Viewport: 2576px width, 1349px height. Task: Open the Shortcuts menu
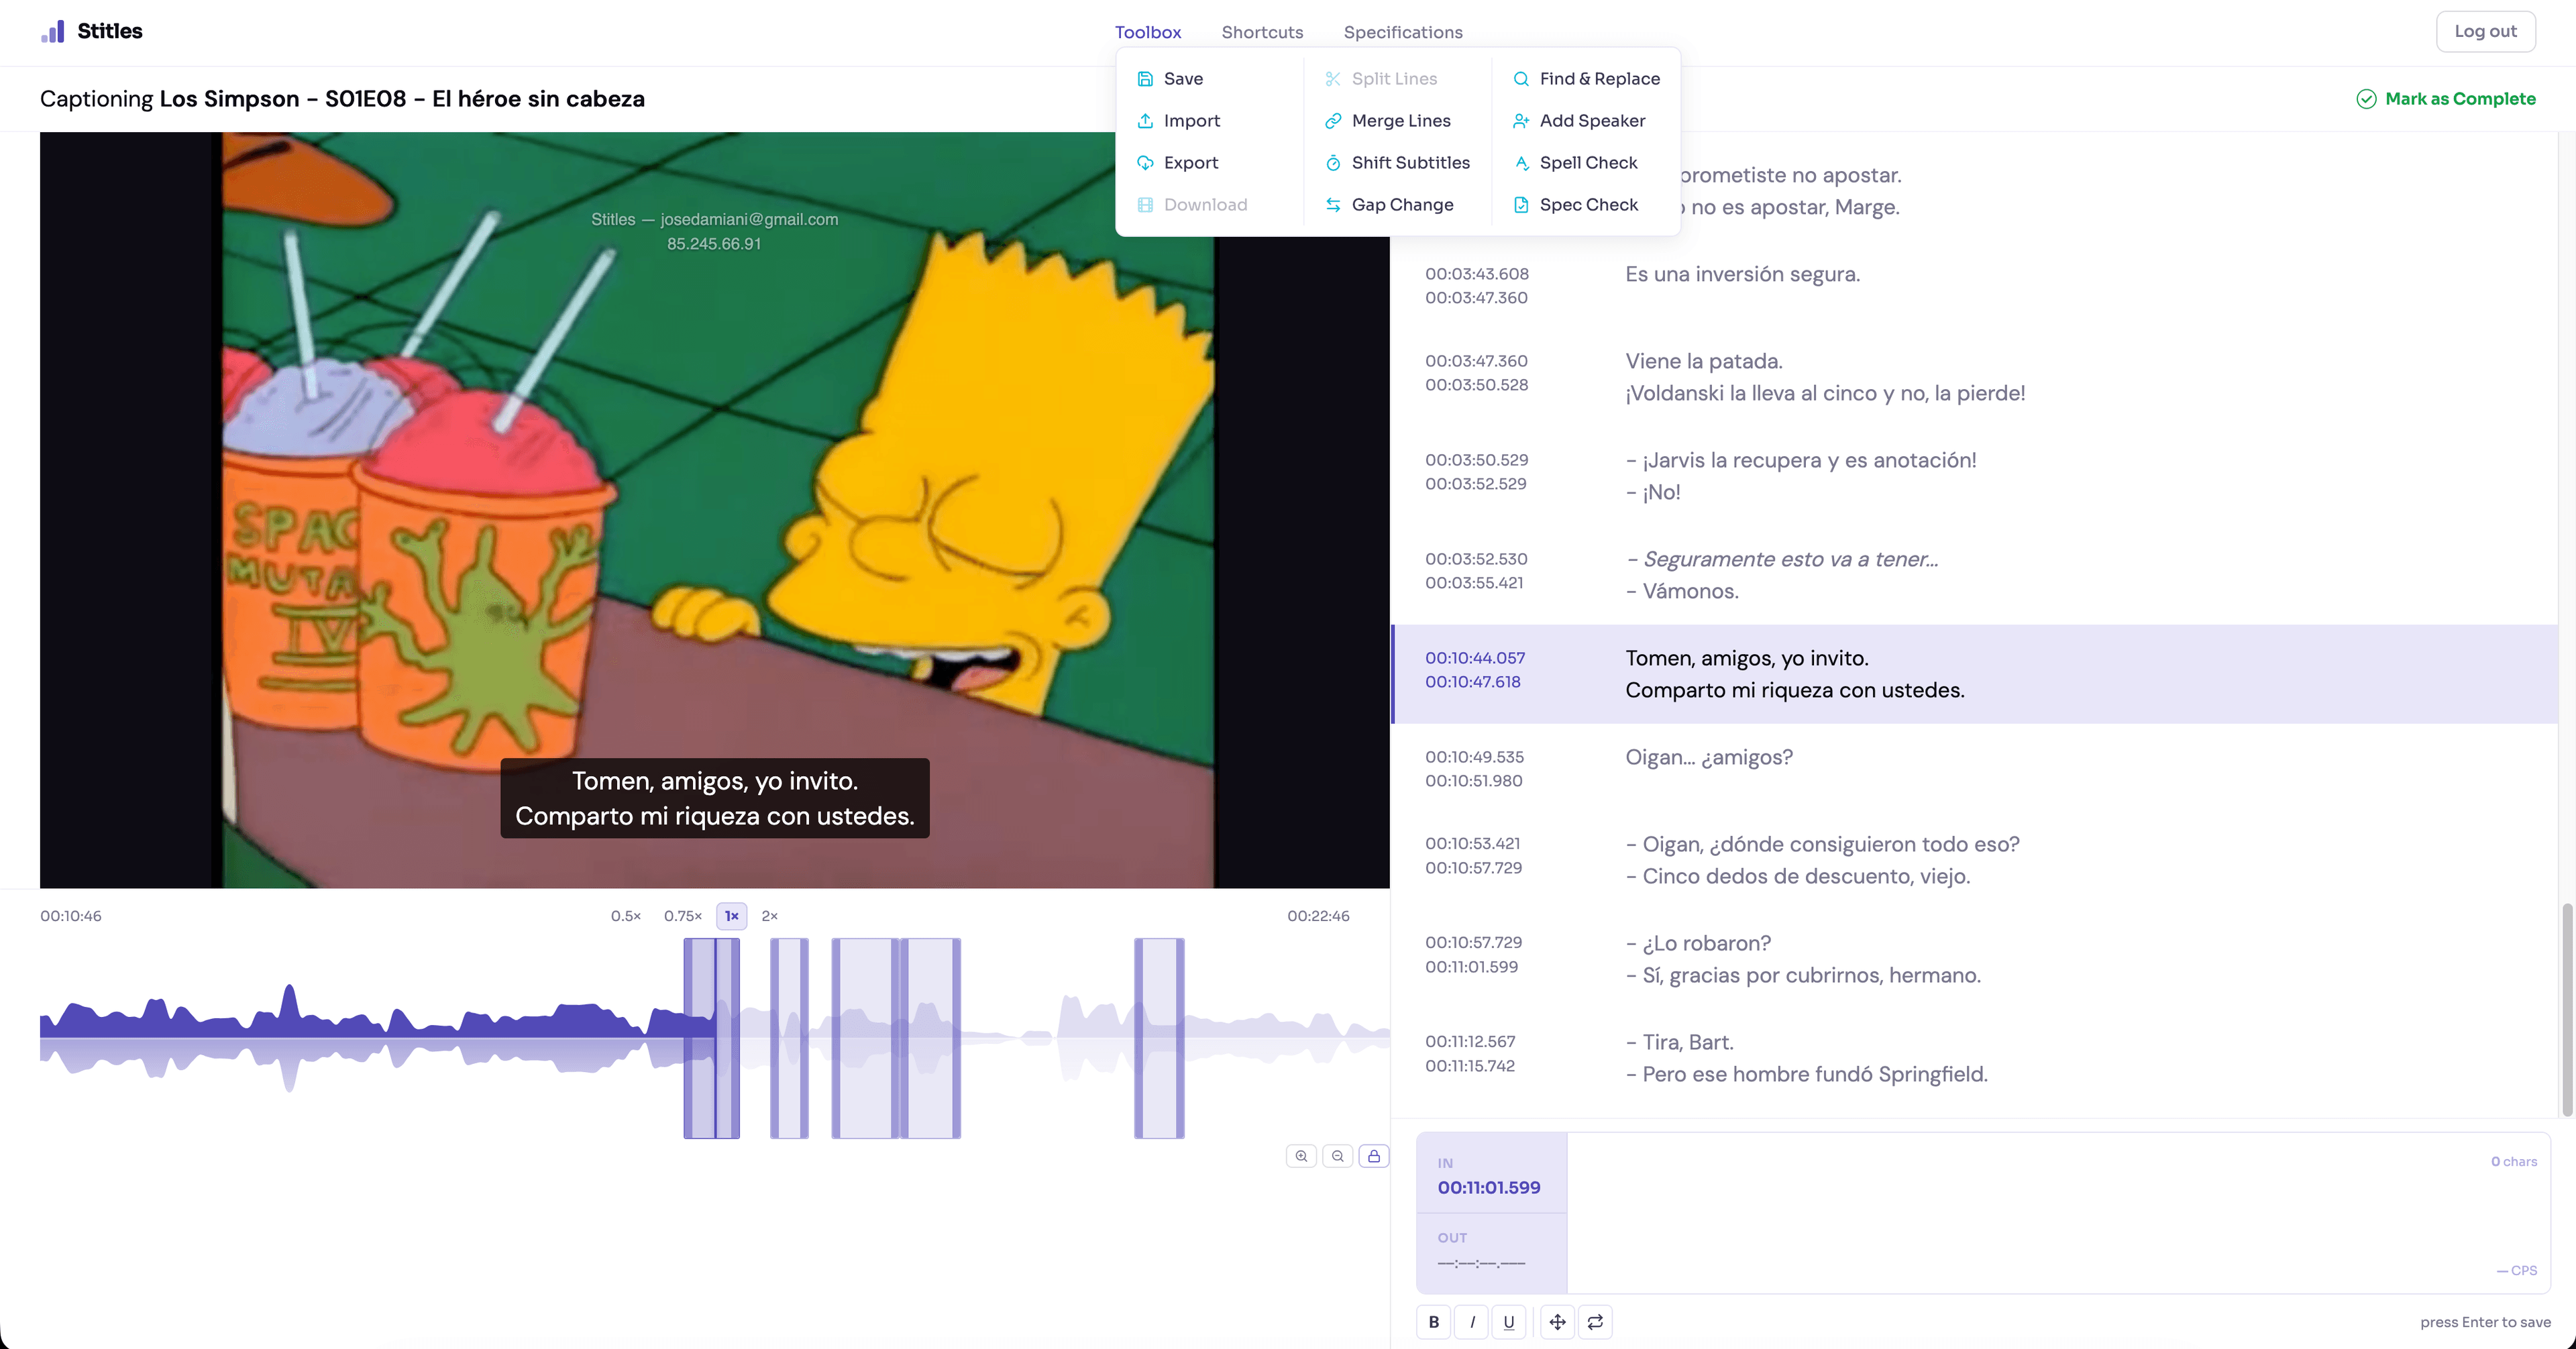[1262, 32]
